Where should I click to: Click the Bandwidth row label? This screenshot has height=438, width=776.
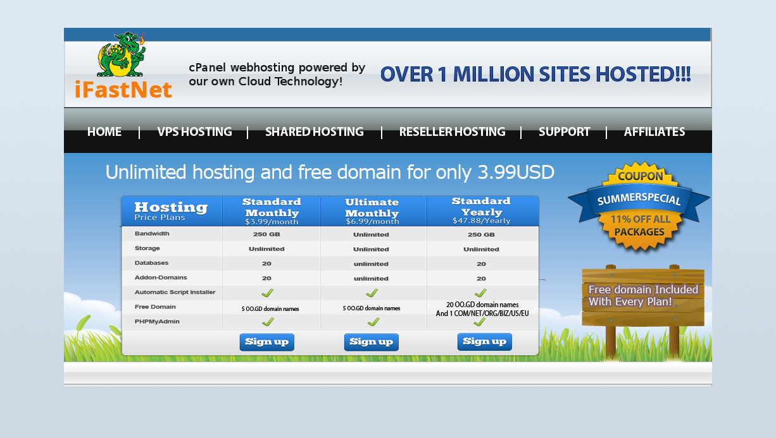152,234
